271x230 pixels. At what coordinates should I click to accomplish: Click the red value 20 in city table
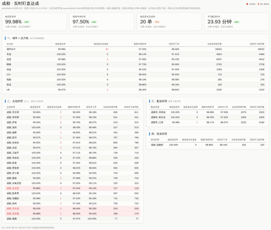click(107, 49)
